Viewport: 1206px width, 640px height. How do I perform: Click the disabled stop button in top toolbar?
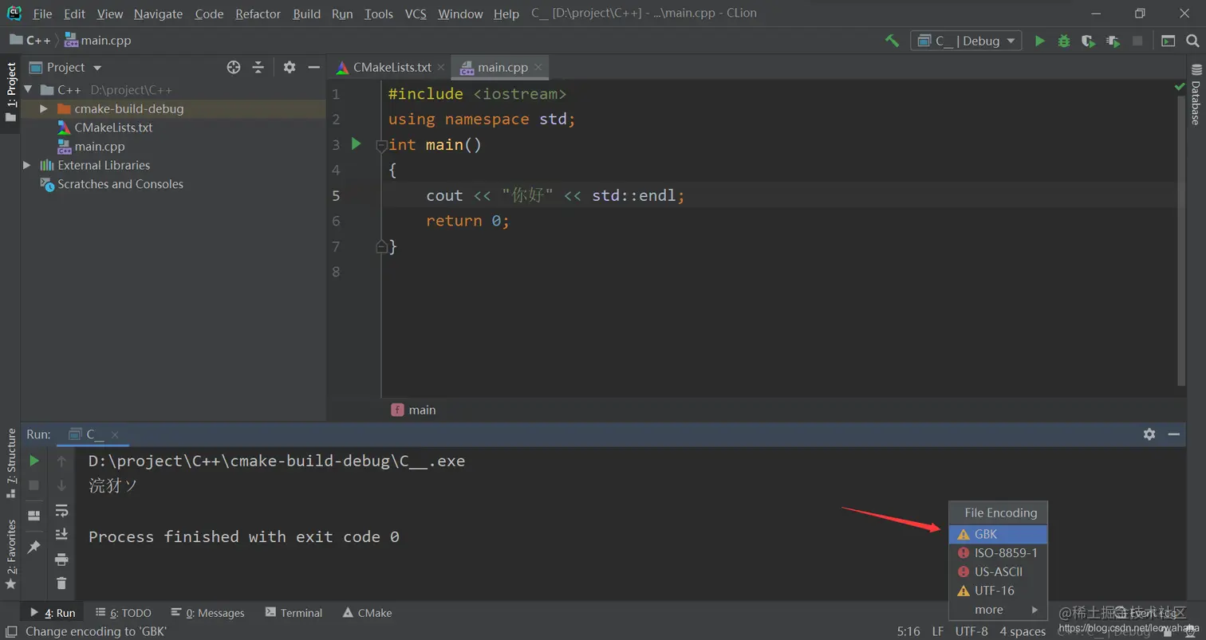click(x=1137, y=41)
